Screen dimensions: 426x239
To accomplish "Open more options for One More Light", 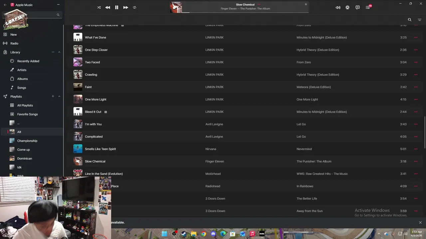I will pyautogui.click(x=416, y=99).
